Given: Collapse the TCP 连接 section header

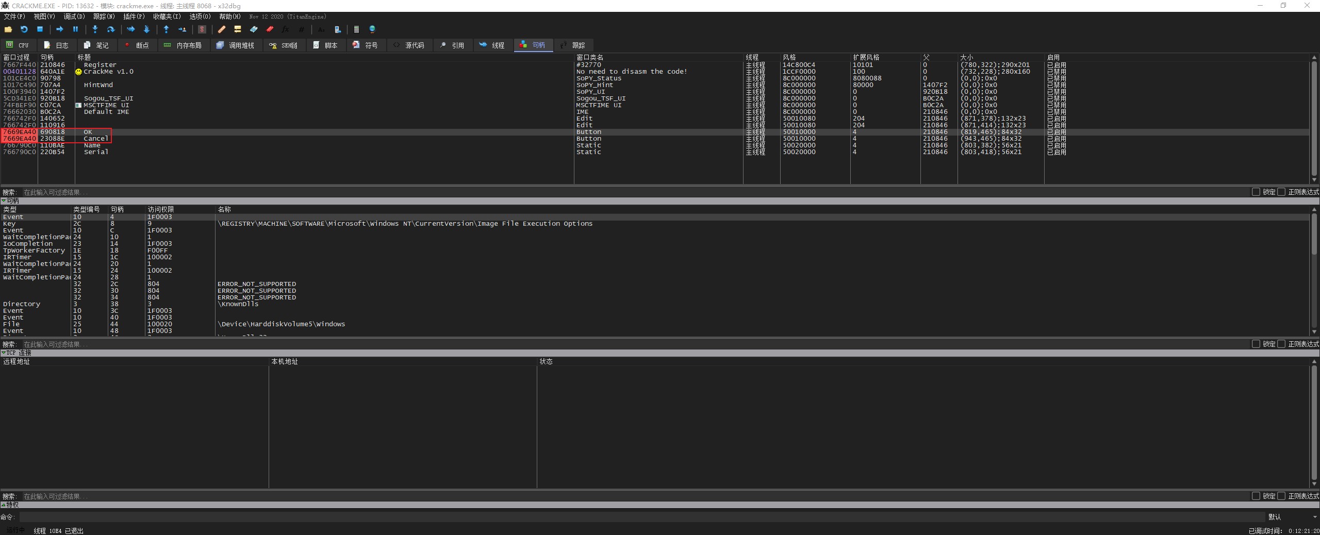Looking at the screenshot, I should tap(660, 353).
